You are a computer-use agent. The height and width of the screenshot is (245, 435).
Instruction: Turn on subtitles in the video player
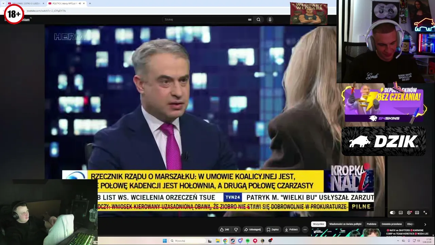(401, 213)
